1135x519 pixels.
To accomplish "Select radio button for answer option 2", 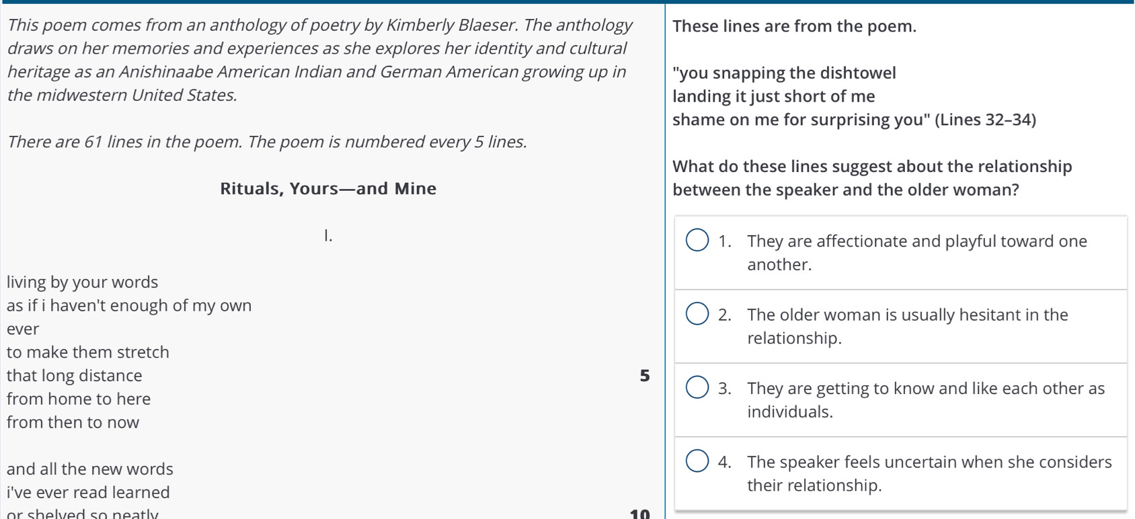I will (697, 313).
